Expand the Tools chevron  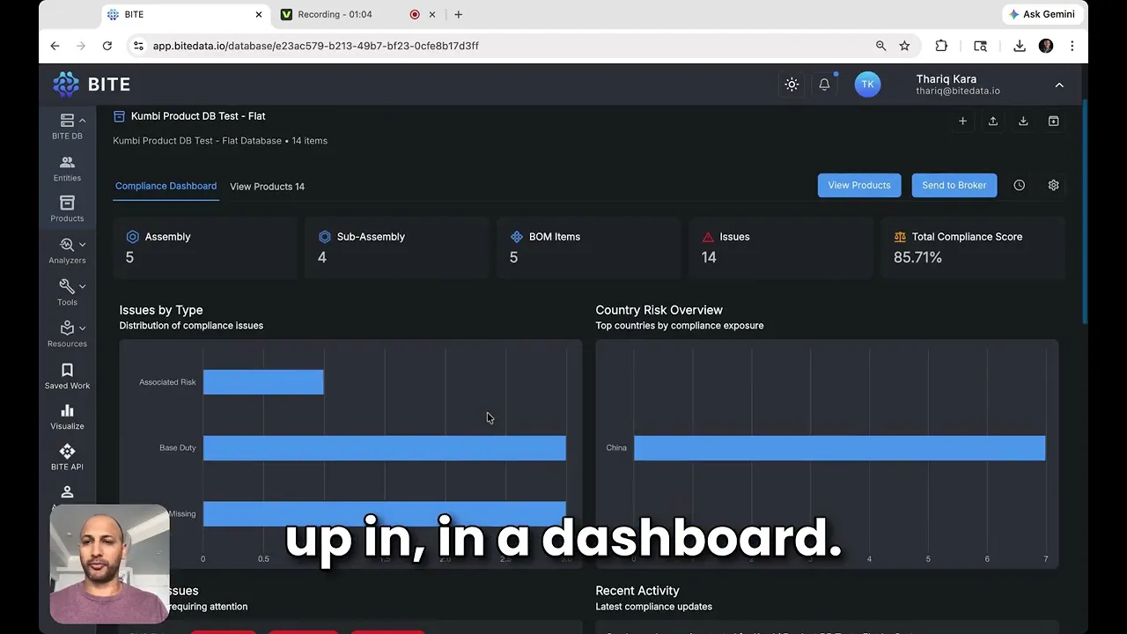point(82,286)
